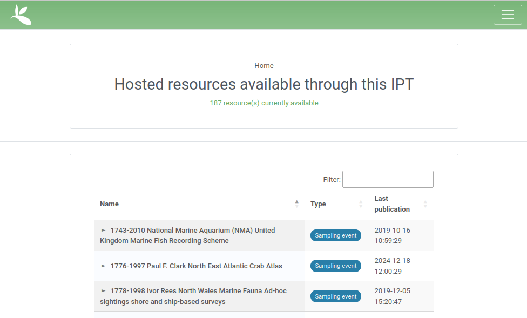Click the Home breadcrumb link
The height and width of the screenshot is (318, 527).
[x=264, y=66]
